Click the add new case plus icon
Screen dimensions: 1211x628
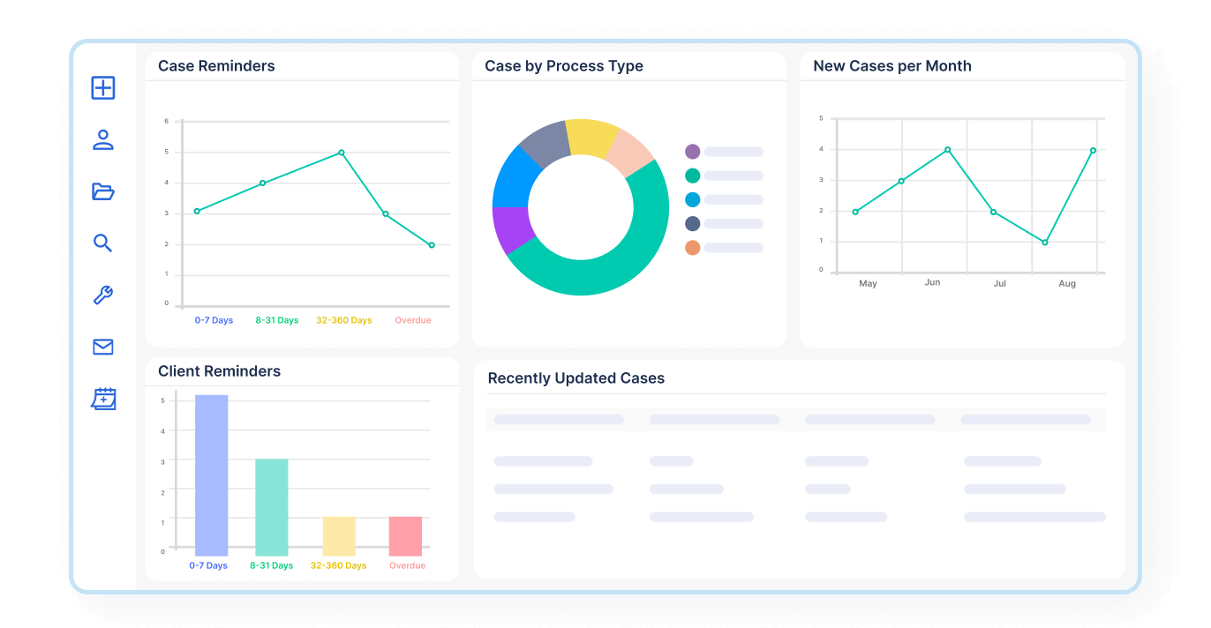(x=103, y=87)
